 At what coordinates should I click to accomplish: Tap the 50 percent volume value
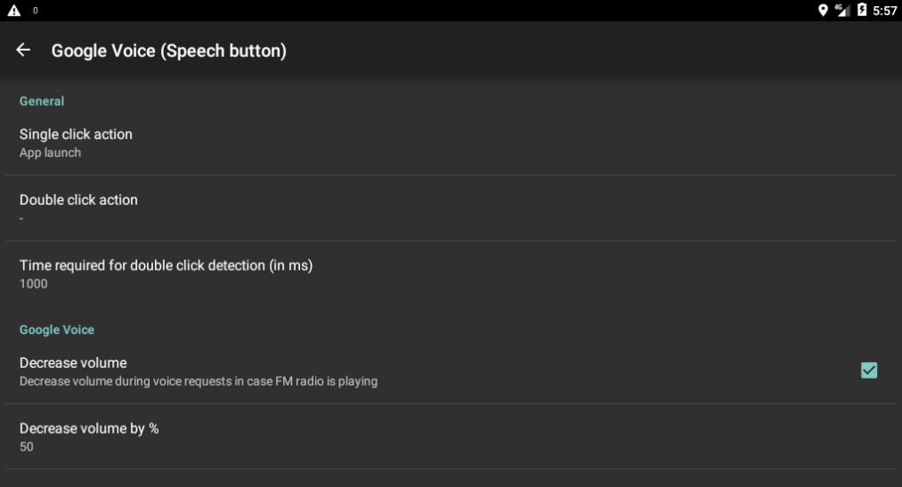click(27, 447)
